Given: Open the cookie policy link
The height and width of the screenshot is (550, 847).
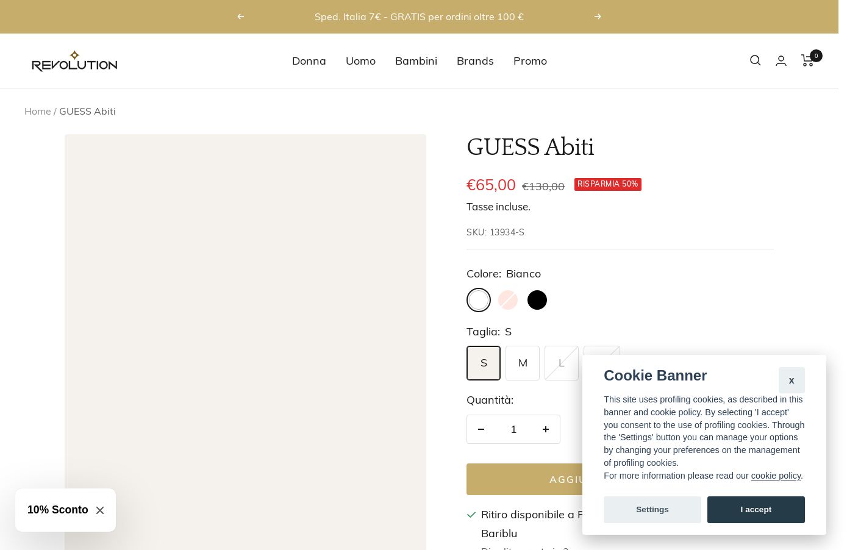Looking at the screenshot, I should tap(776, 476).
